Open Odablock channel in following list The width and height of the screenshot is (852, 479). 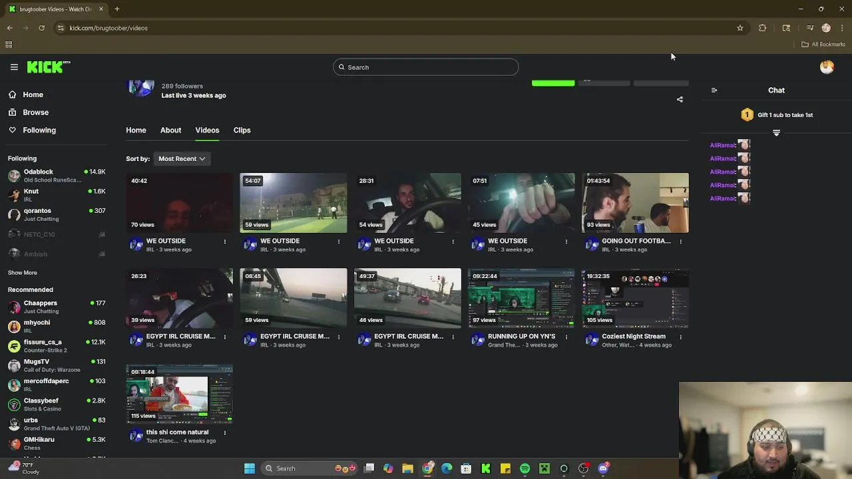(57, 176)
